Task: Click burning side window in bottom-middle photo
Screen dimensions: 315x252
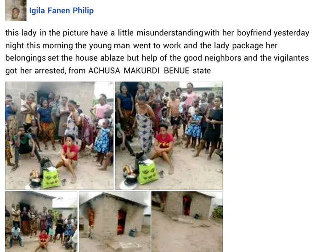Action: click(91, 218)
